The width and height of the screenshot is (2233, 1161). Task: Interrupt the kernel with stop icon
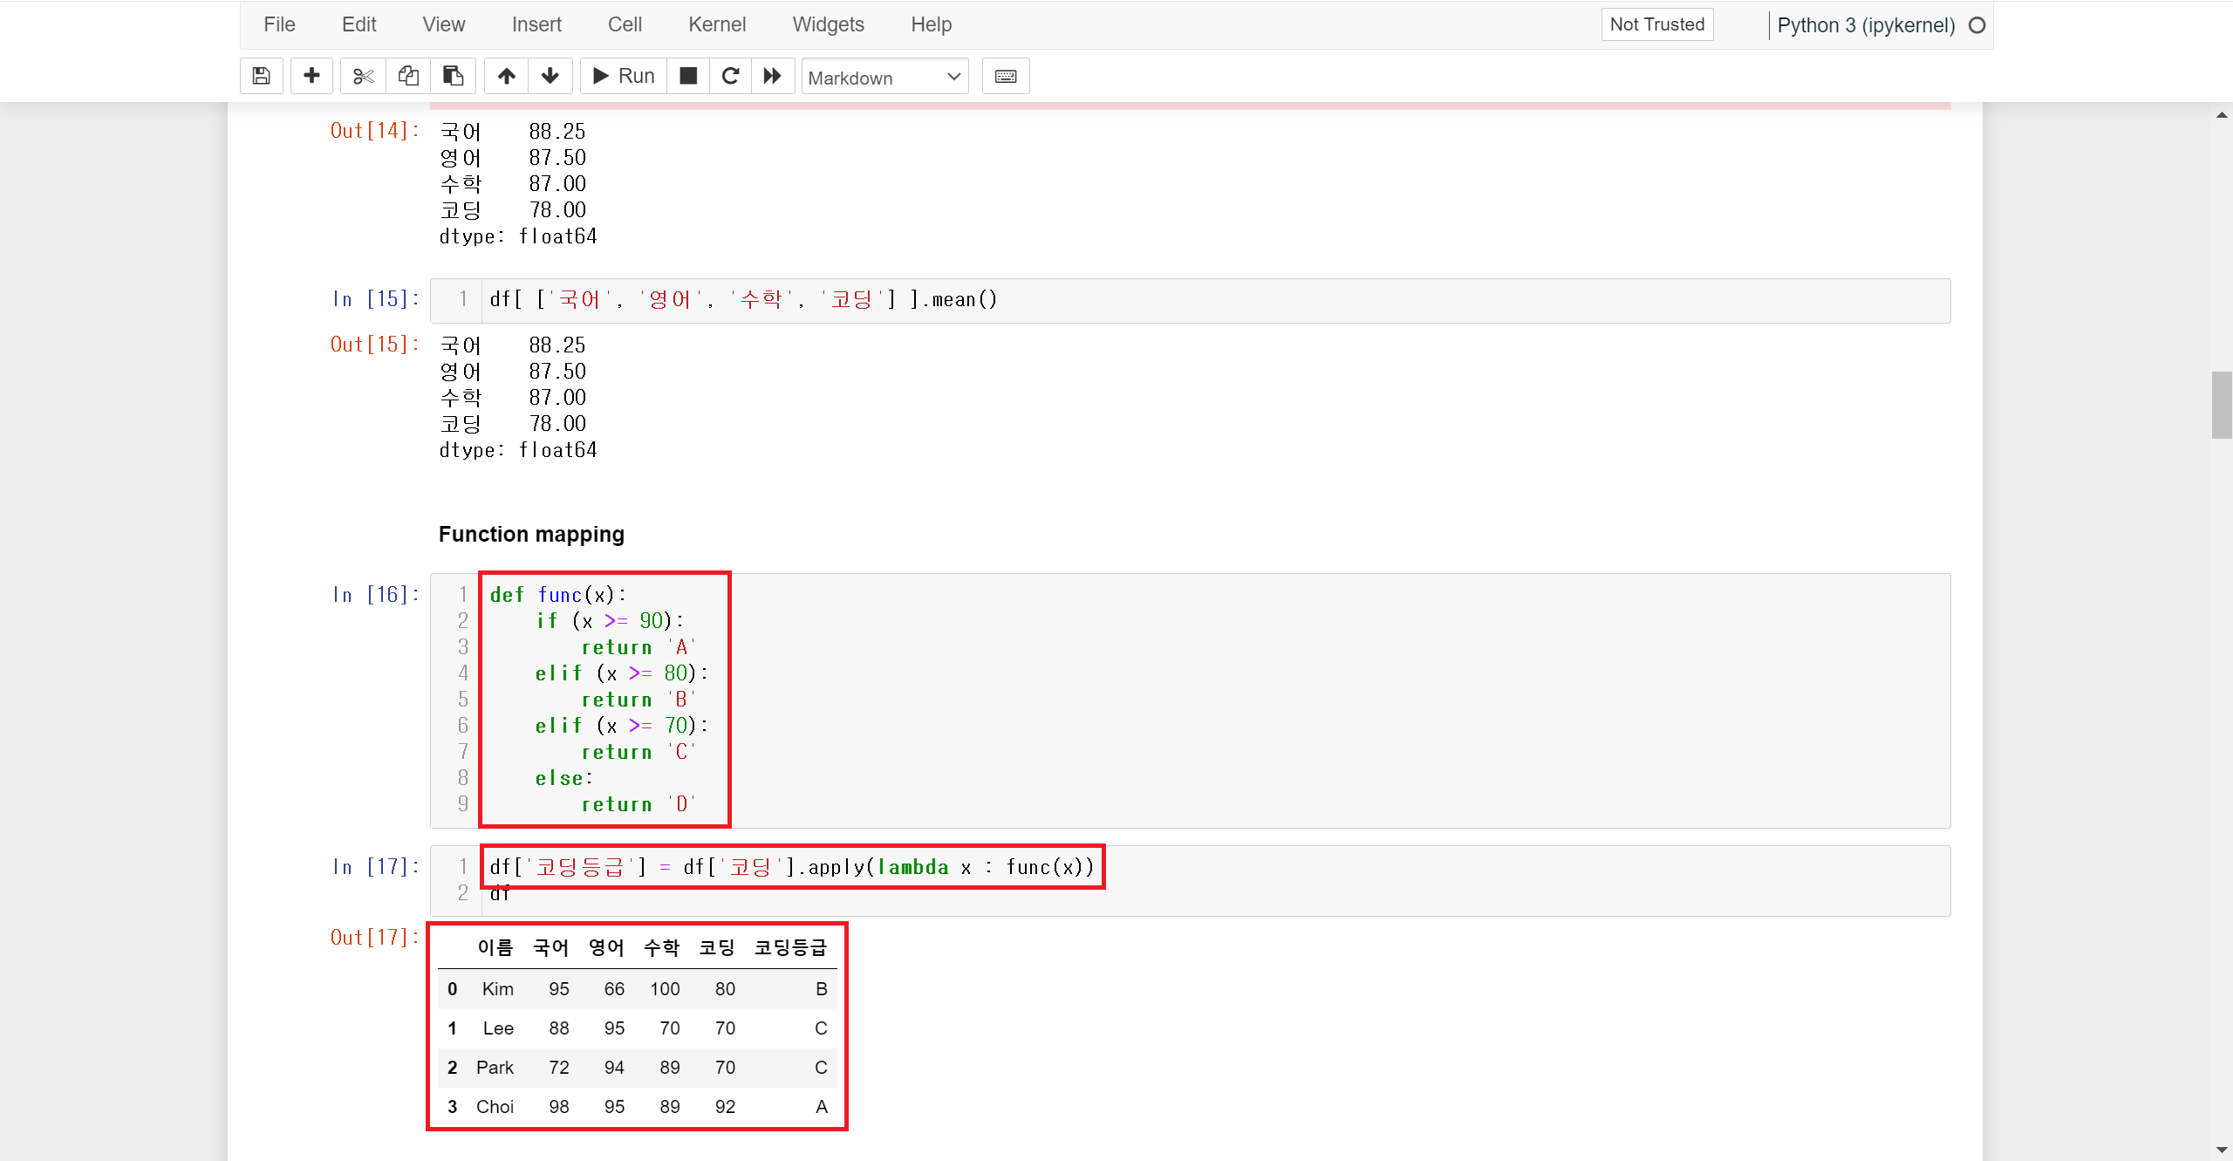pyautogui.click(x=688, y=76)
